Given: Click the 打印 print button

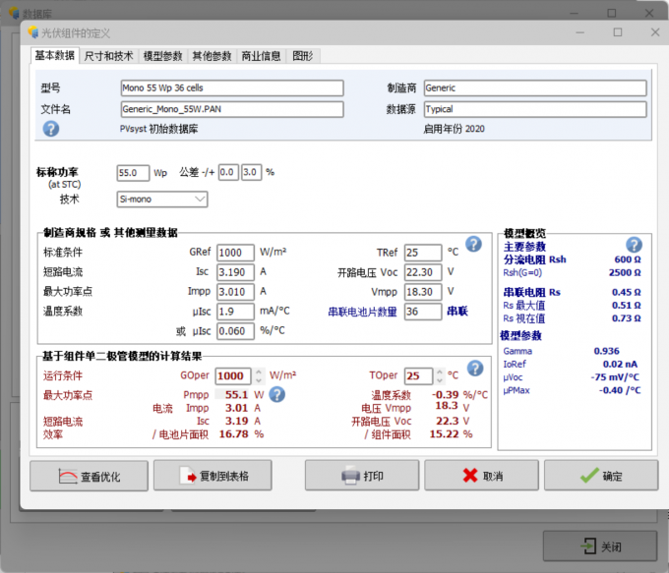Looking at the screenshot, I should (x=362, y=476).
